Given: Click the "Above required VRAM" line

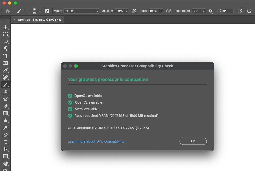Looking at the screenshot, I should click(x=116, y=116).
